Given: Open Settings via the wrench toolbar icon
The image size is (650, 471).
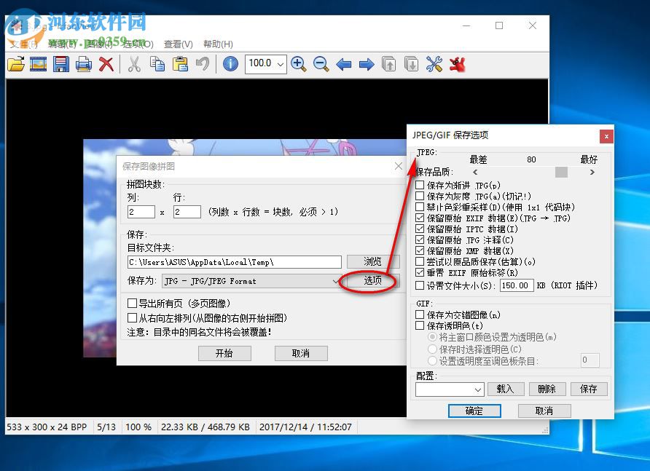Looking at the screenshot, I should [x=434, y=64].
